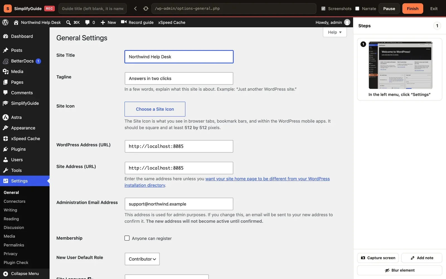
Task: Click the Record guide camera icon
Action: pyautogui.click(x=124, y=22)
